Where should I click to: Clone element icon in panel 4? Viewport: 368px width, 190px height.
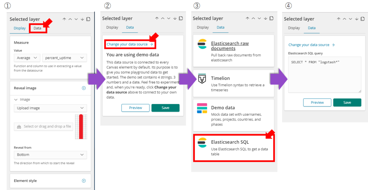362,19
